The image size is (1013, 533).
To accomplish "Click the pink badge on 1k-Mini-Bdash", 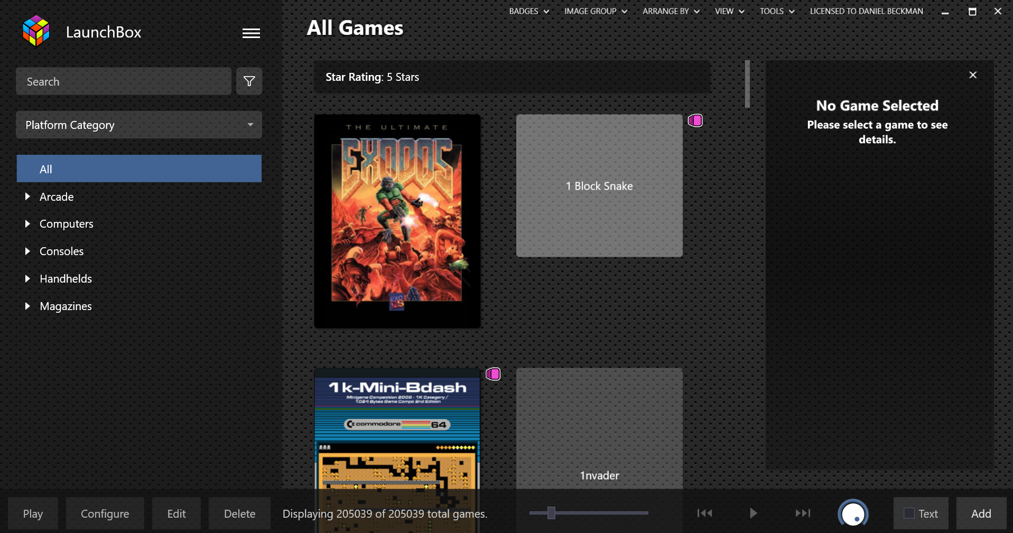I will point(493,374).
